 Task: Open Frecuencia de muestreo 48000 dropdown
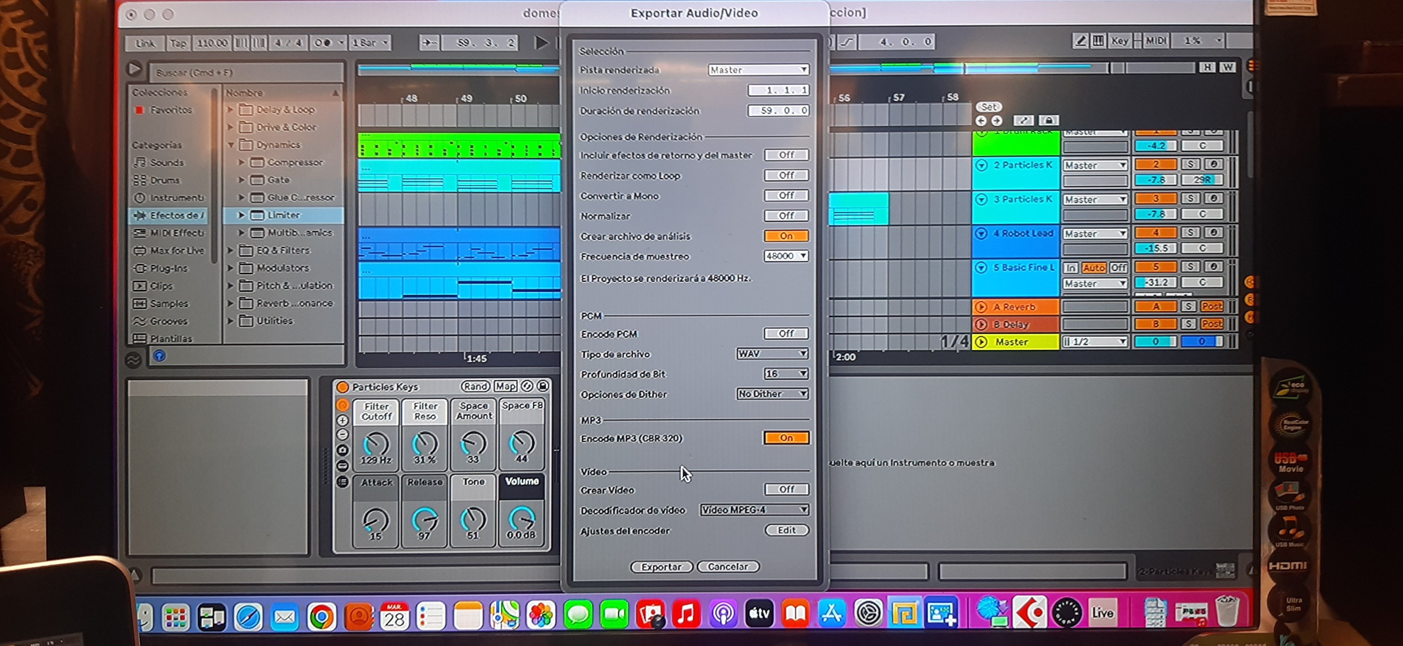tap(786, 256)
